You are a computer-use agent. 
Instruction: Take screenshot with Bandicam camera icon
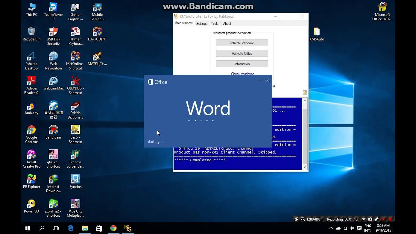(x=370, y=219)
